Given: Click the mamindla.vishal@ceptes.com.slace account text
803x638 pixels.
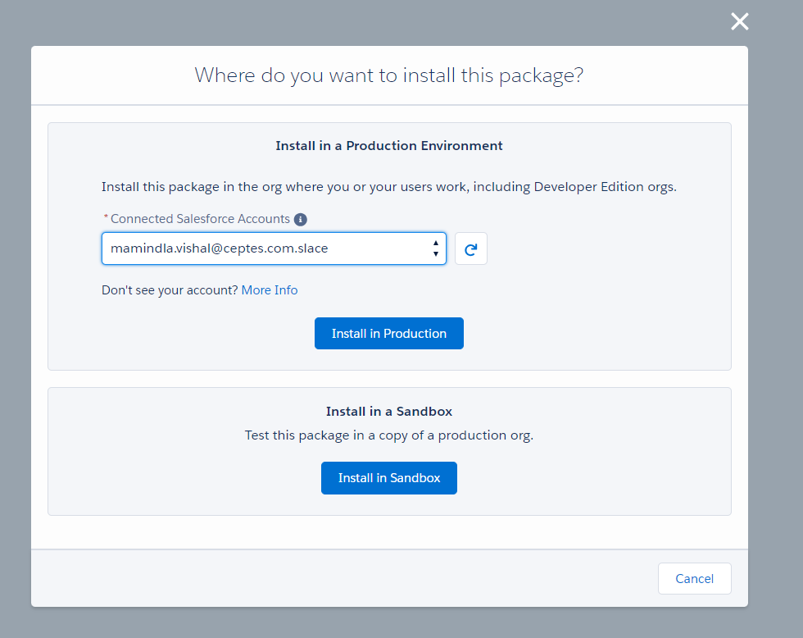Looking at the screenshot, I should pyautogui.click(x=219, y=248).
